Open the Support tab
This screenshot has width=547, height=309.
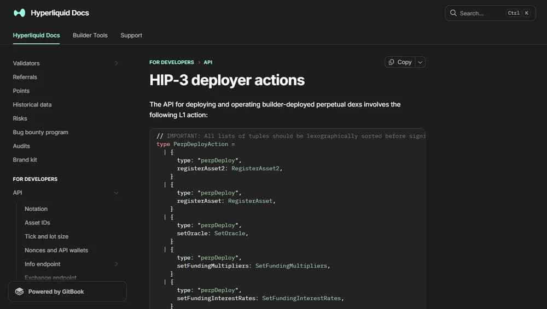tap(131, 35)
